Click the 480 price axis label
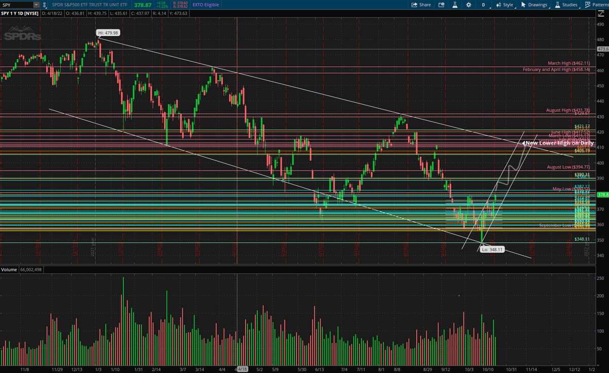The height and width of the screenshot is (373, 609). coord(600,40)
